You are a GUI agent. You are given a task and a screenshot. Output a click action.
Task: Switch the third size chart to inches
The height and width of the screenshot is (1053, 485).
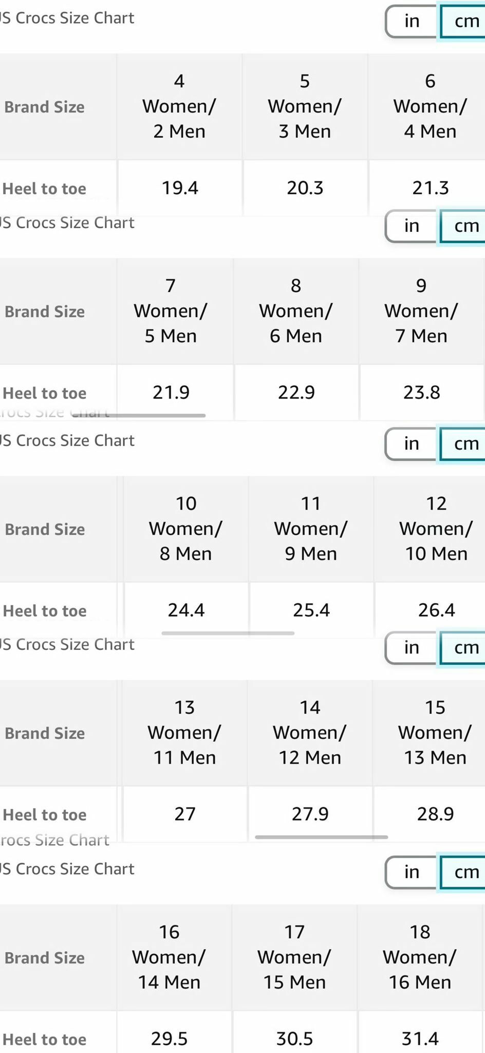click(410, 443)
